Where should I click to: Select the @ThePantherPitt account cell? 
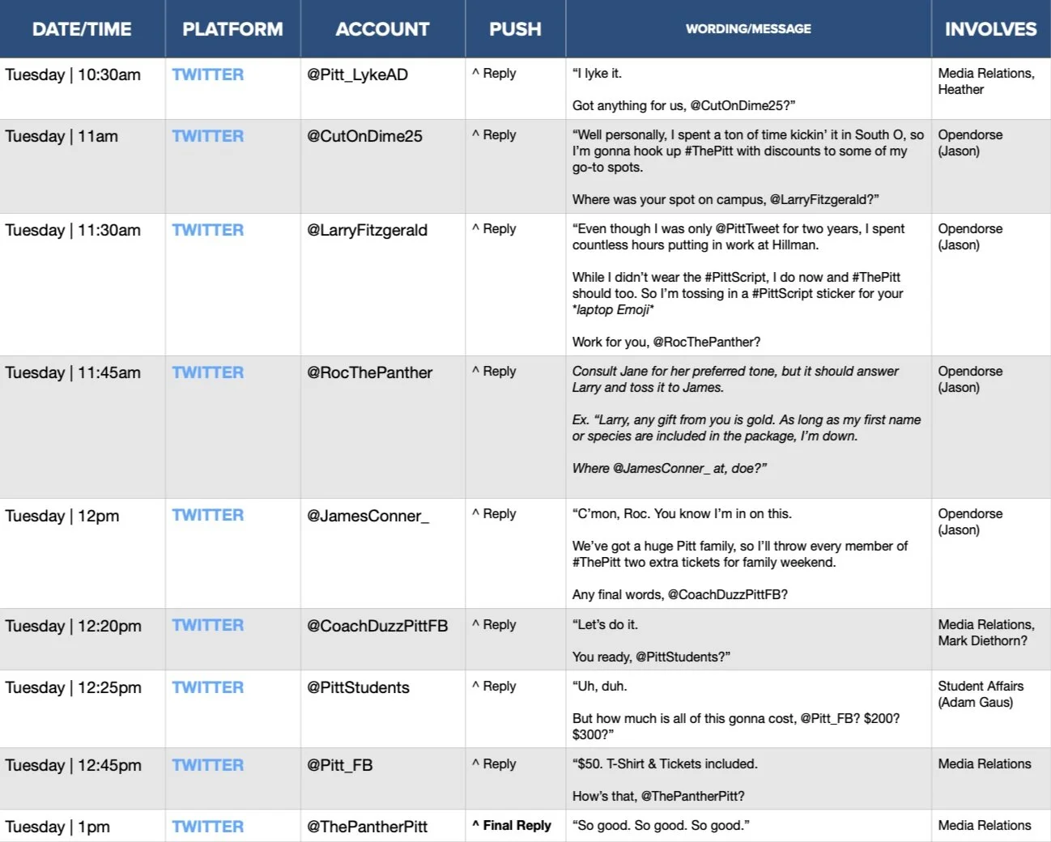[382, 826]
